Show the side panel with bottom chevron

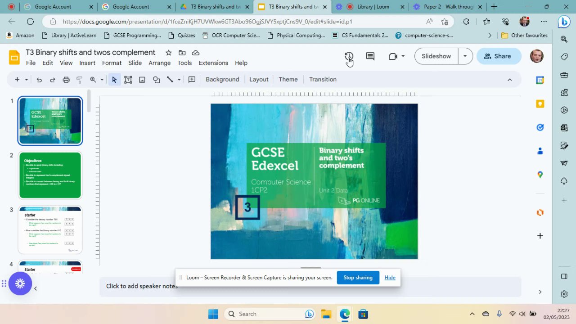point(540,292)
